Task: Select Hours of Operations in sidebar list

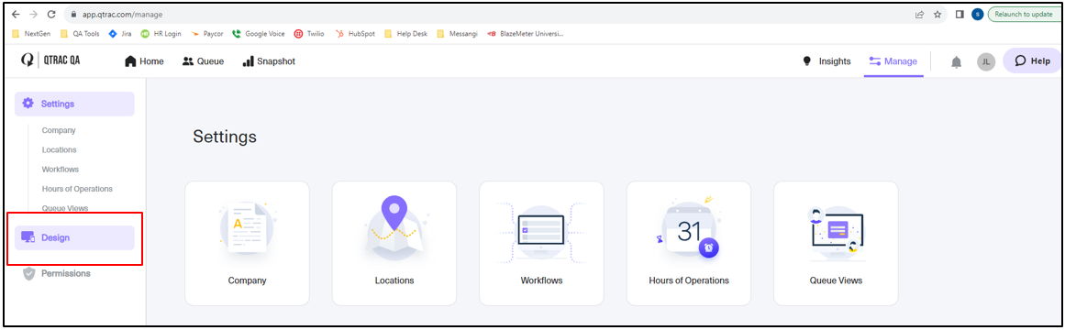Action: tap(77, 189)
